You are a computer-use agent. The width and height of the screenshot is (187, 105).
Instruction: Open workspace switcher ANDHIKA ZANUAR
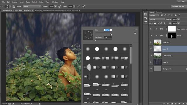tap(179, 6)
